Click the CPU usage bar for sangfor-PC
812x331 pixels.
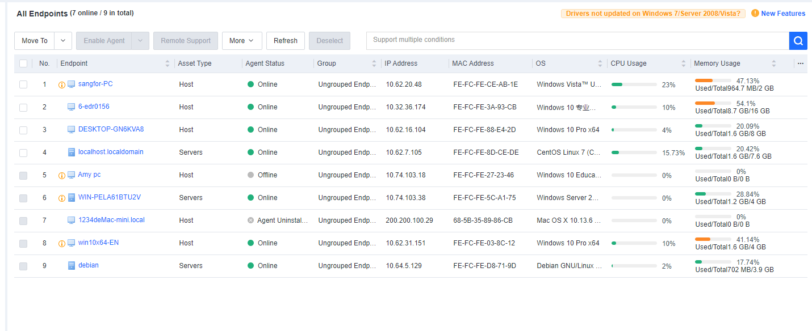click(x=634, y=84)
